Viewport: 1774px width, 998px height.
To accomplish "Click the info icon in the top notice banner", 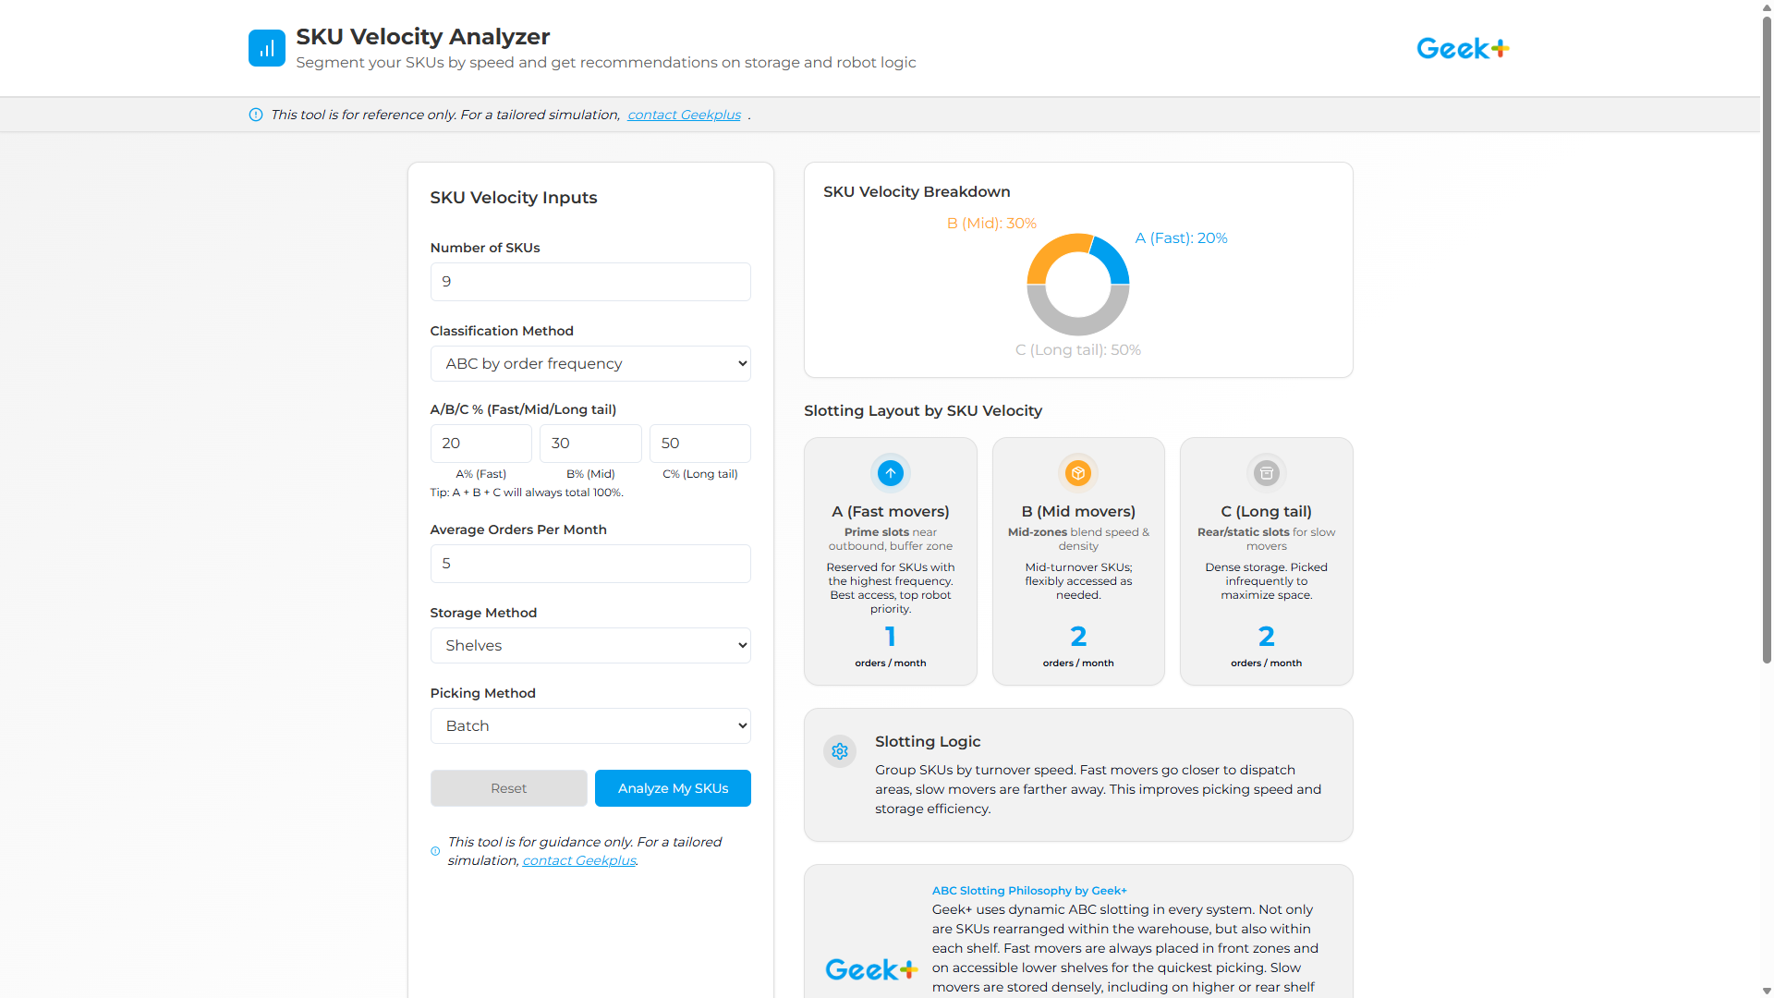I will pyautogui.click(x=255, y=114).
